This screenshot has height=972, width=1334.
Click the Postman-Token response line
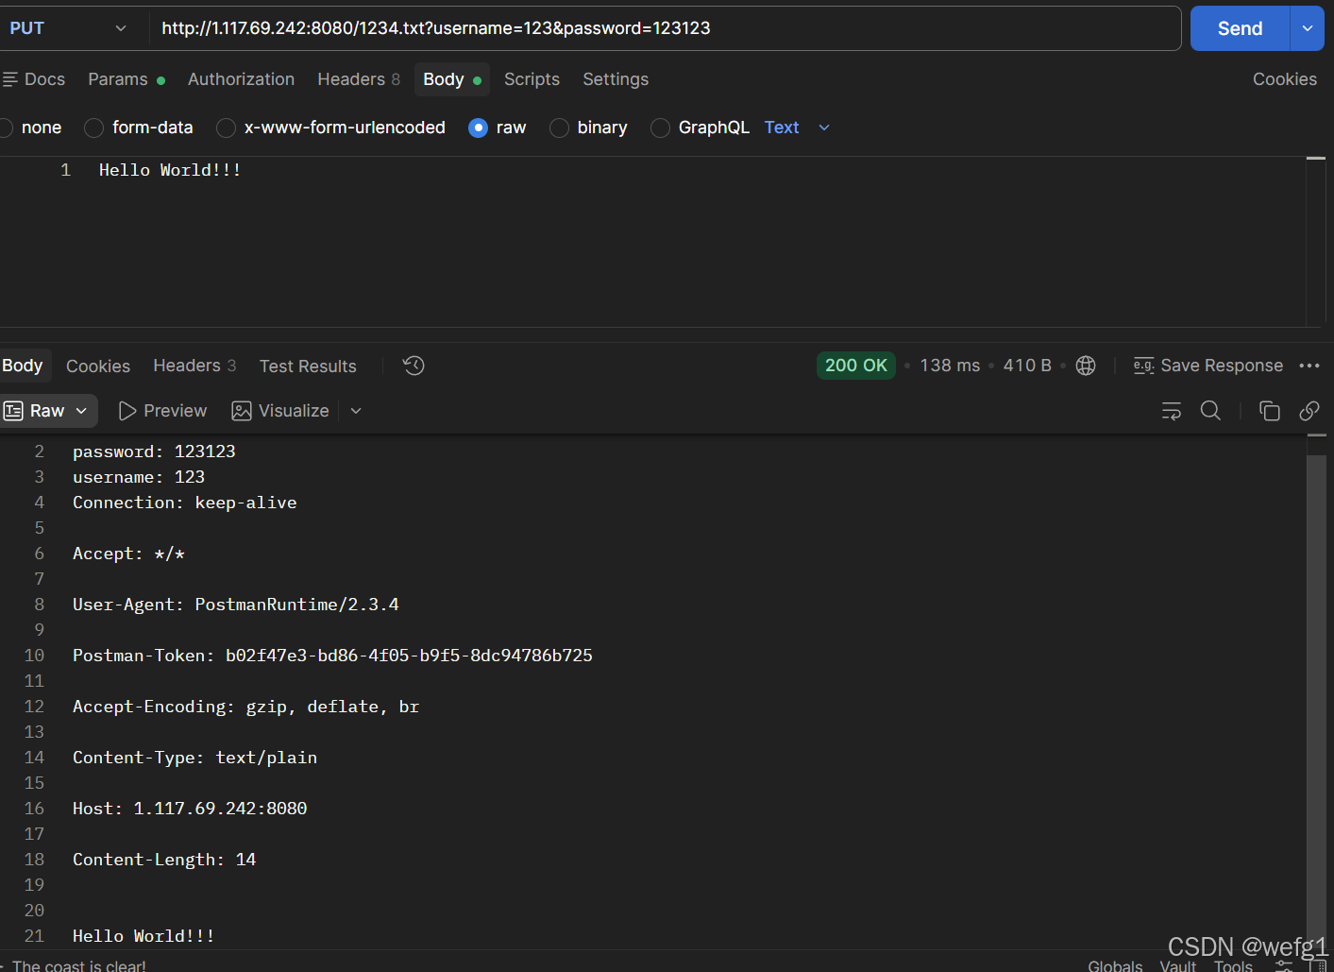point(332,656)
